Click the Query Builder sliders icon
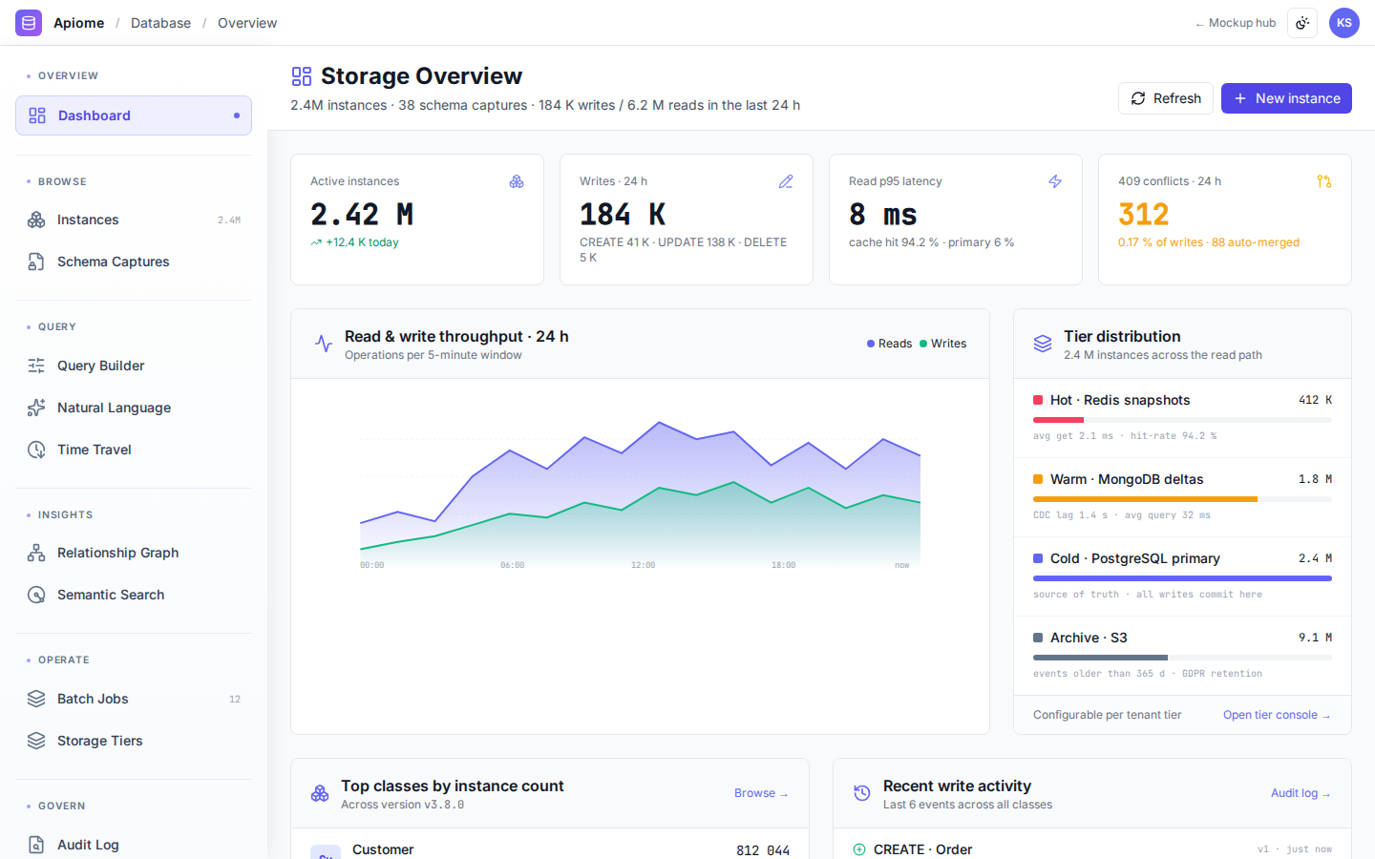1375x859 pixels. [36, 366]
